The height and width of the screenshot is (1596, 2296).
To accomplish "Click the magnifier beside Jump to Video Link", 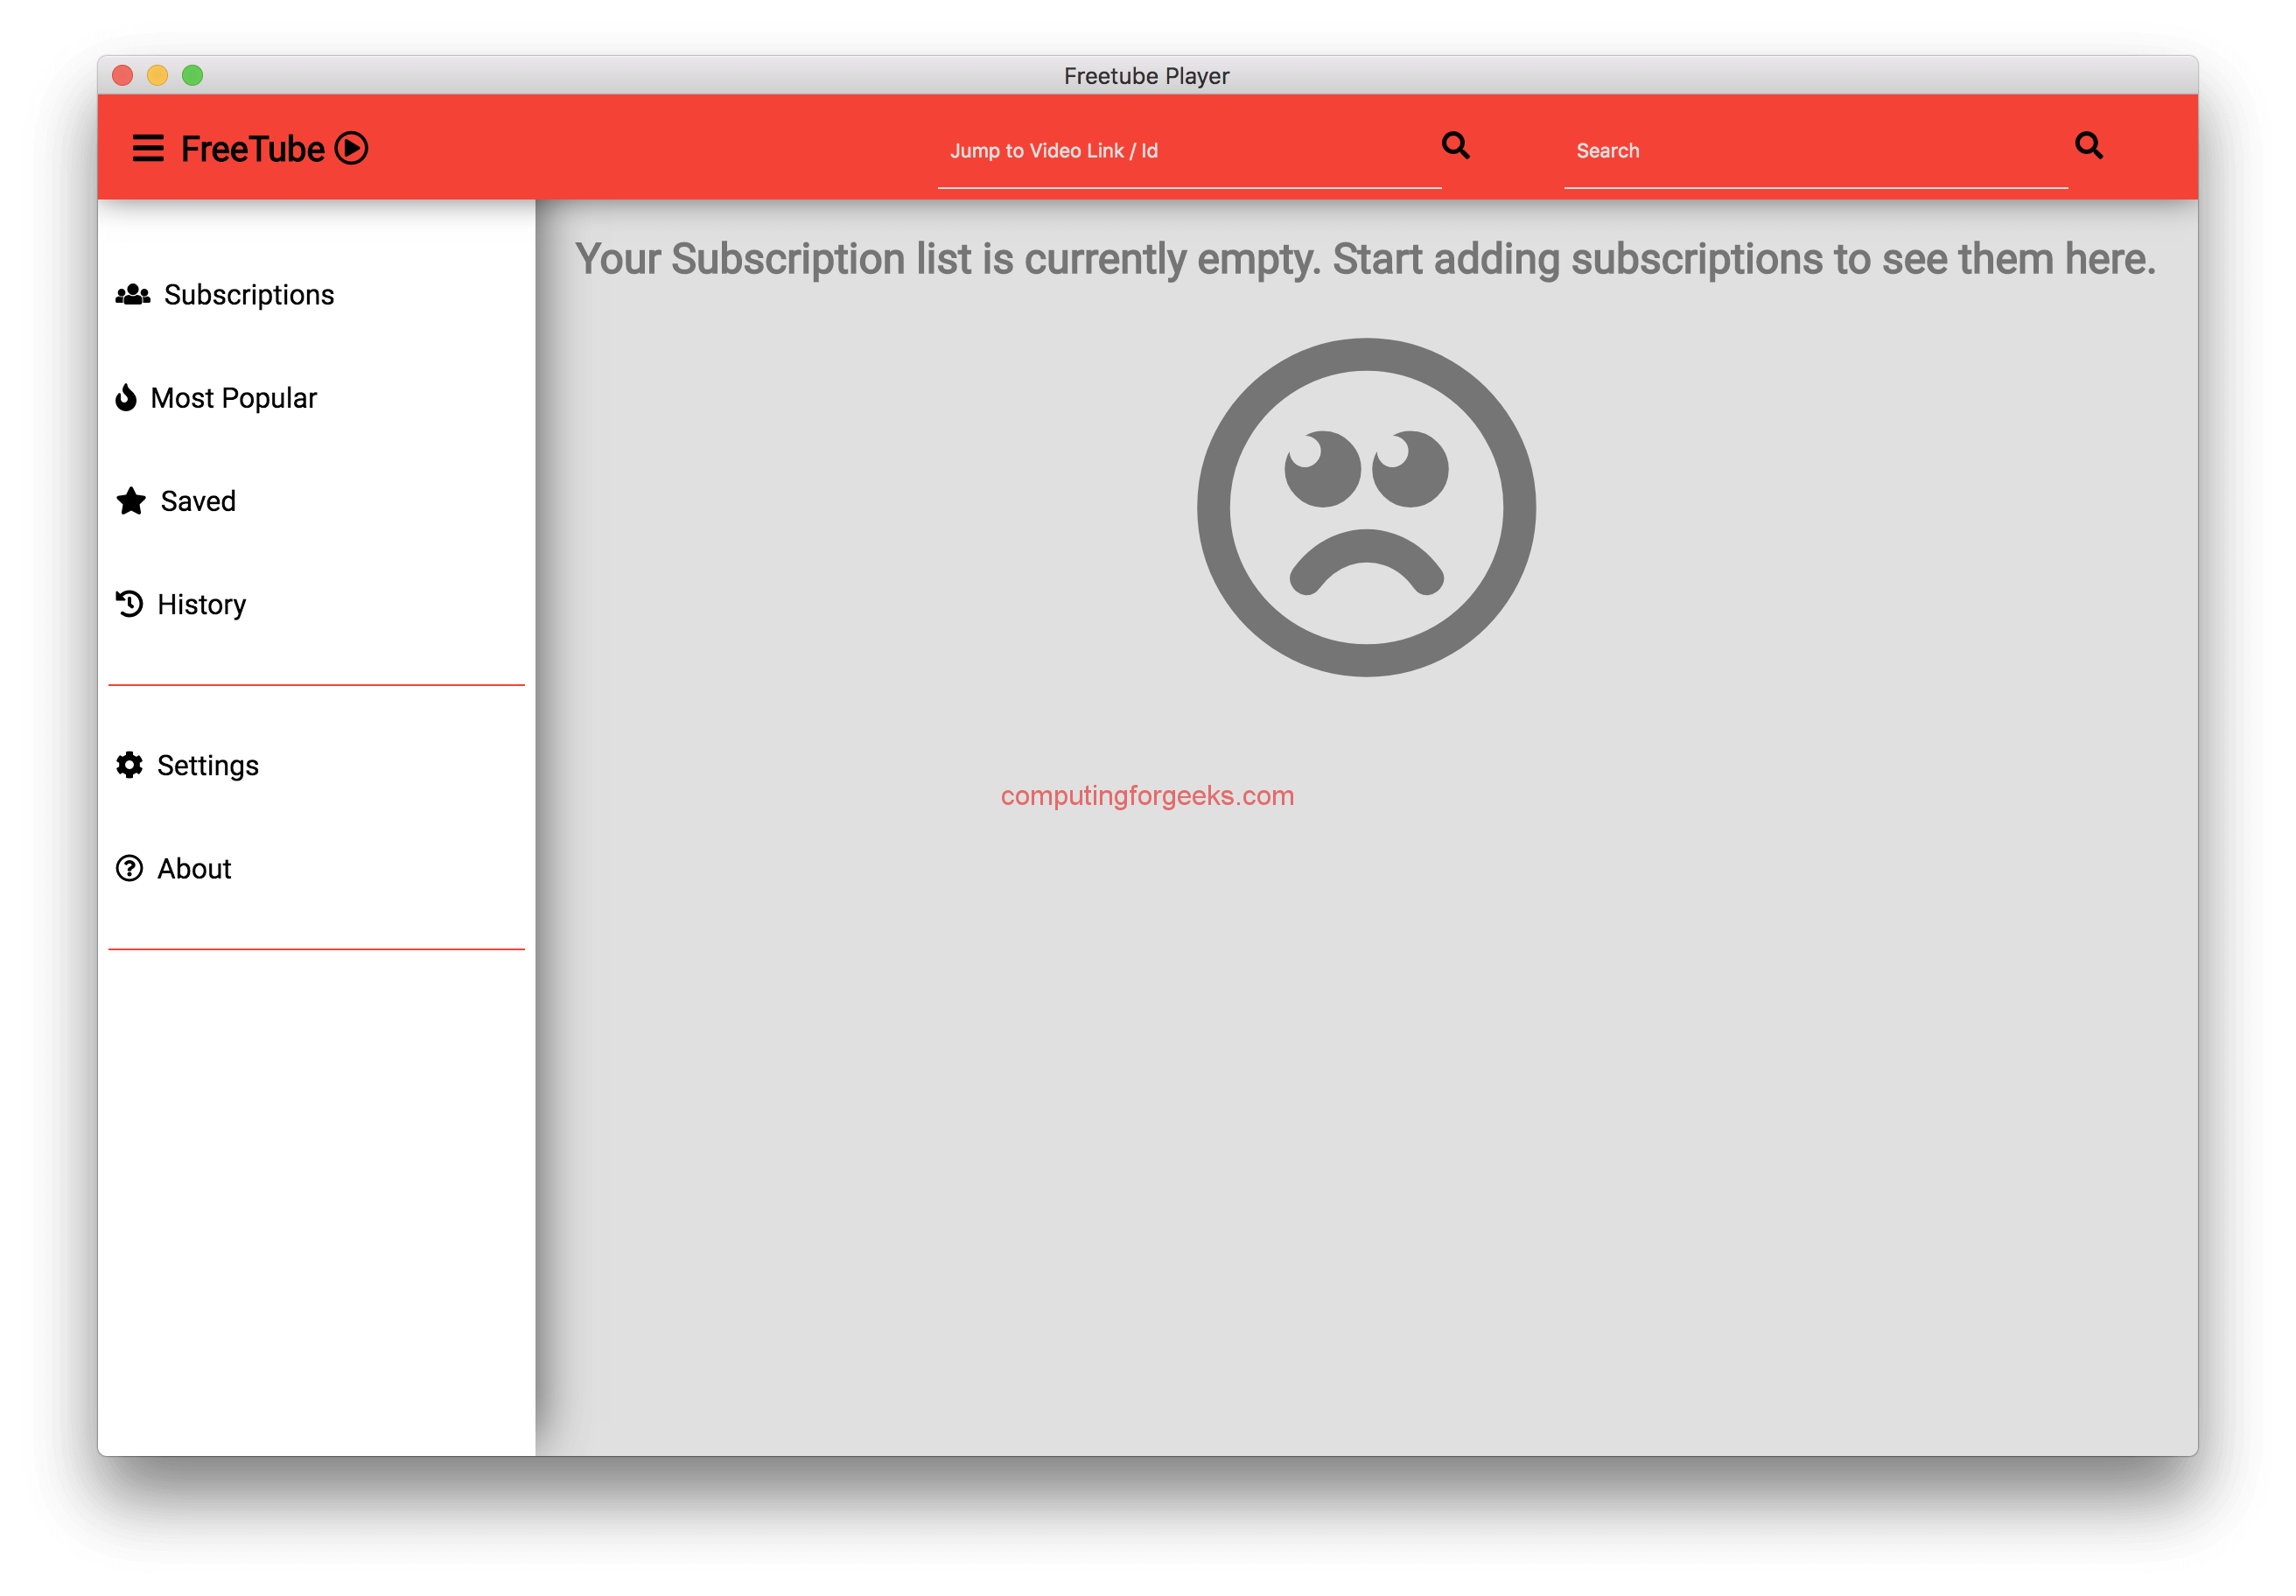I will pyautogui.click(x=1456, y=146).
